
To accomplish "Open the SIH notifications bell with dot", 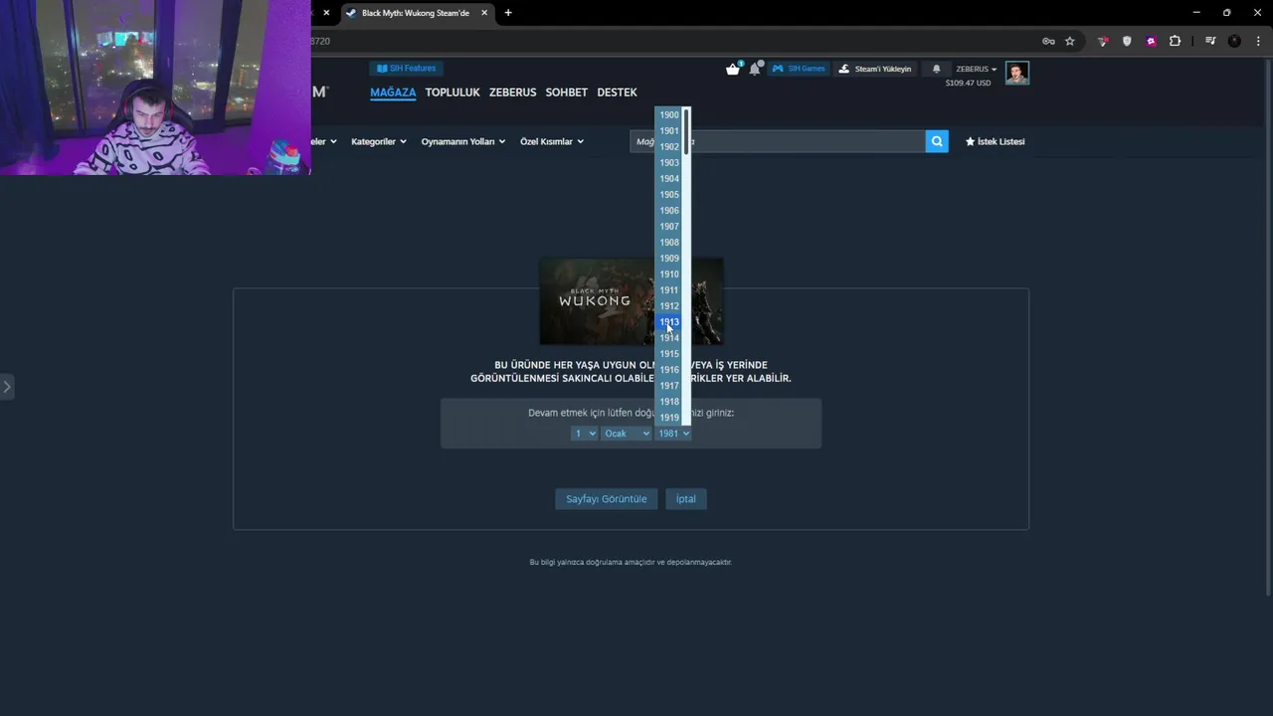I will pos(755,69).
